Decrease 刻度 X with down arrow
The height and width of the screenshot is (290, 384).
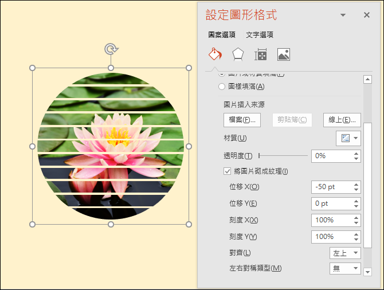click(356, 223)
